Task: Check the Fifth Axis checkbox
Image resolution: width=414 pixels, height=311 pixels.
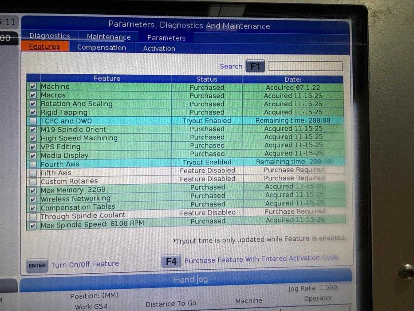Action: [33, 173]
